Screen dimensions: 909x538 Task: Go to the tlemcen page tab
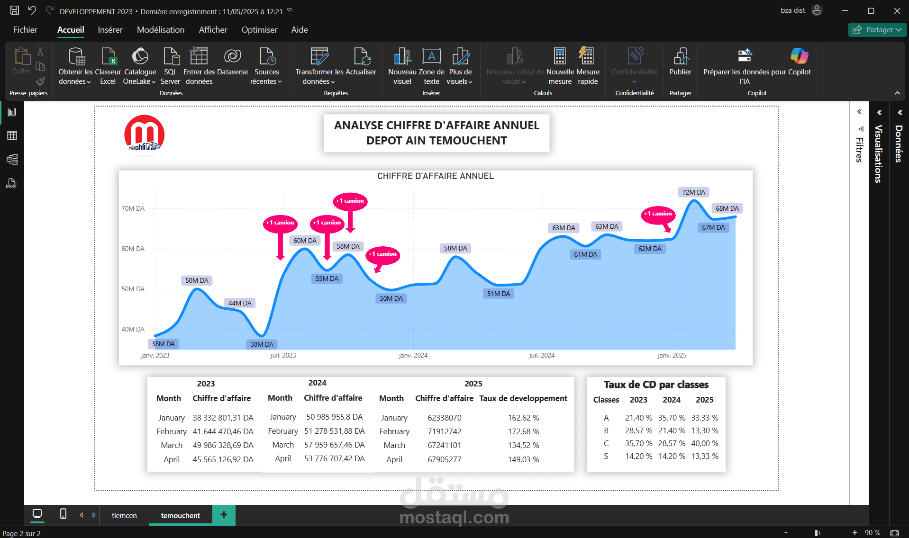(x=124, y=515)
